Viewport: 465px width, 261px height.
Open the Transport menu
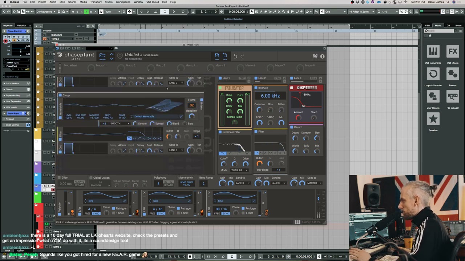point(96,2)
